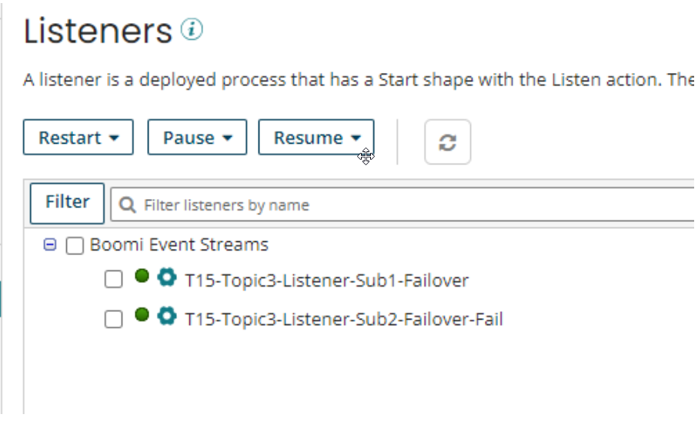Select the T15-Topic3-Listener-Sub1-Failover checkbox
The width and height of the screenshot is (698, 421).
[x=113, y=280]
